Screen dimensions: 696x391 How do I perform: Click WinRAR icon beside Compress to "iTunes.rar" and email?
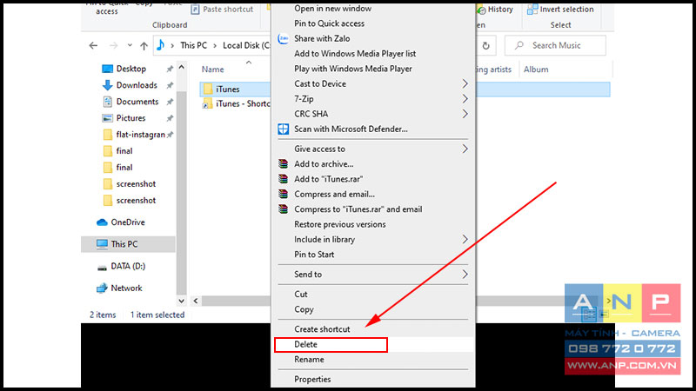click(x=284, y=209)
